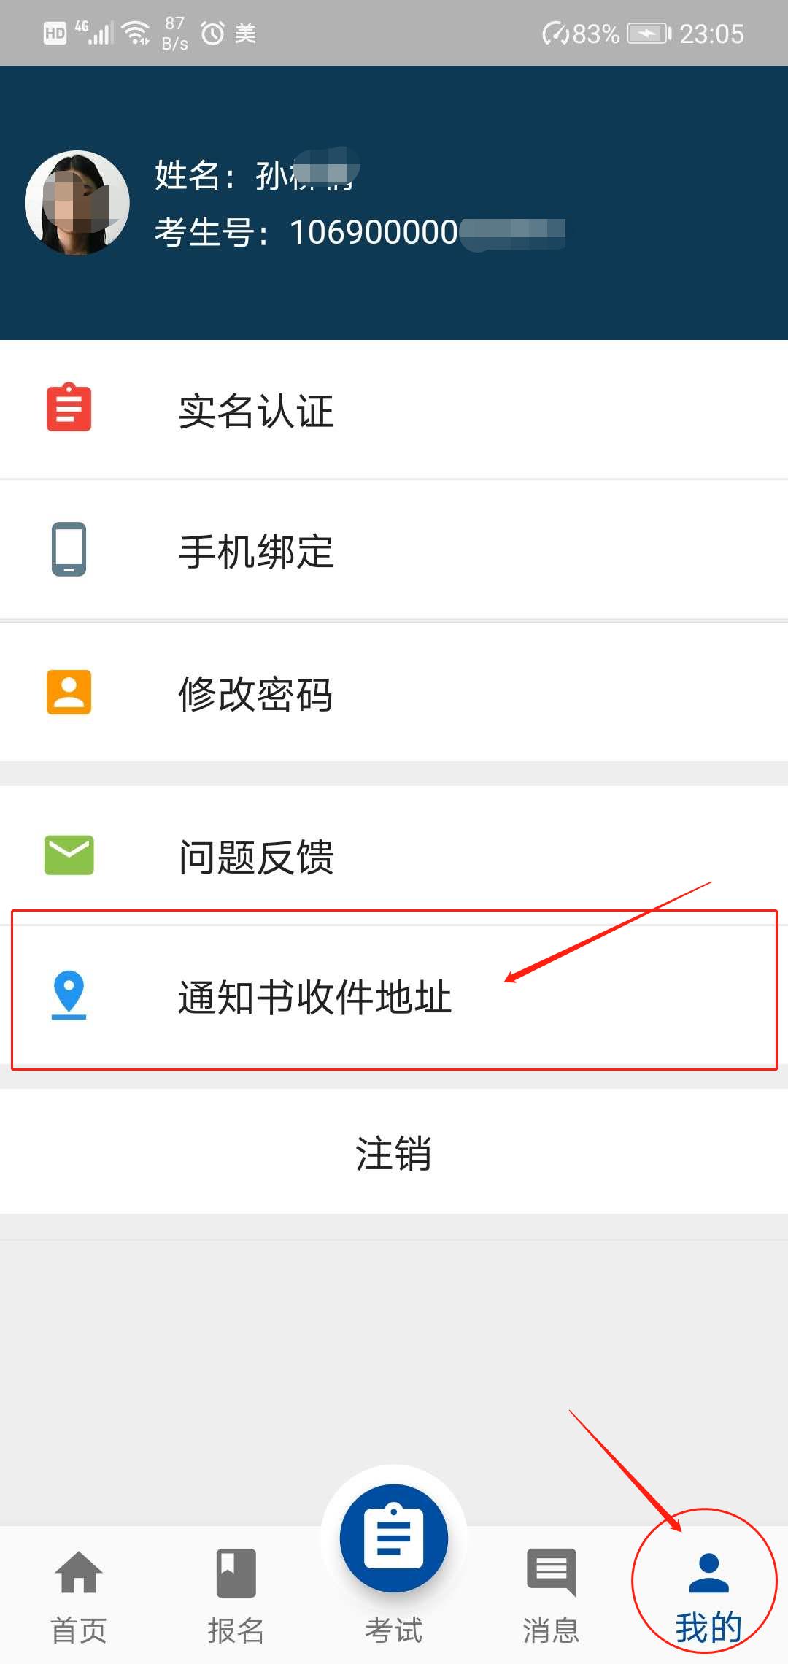Tap the 首页 house icon

pyautogui.click(x=79, y=1571)
